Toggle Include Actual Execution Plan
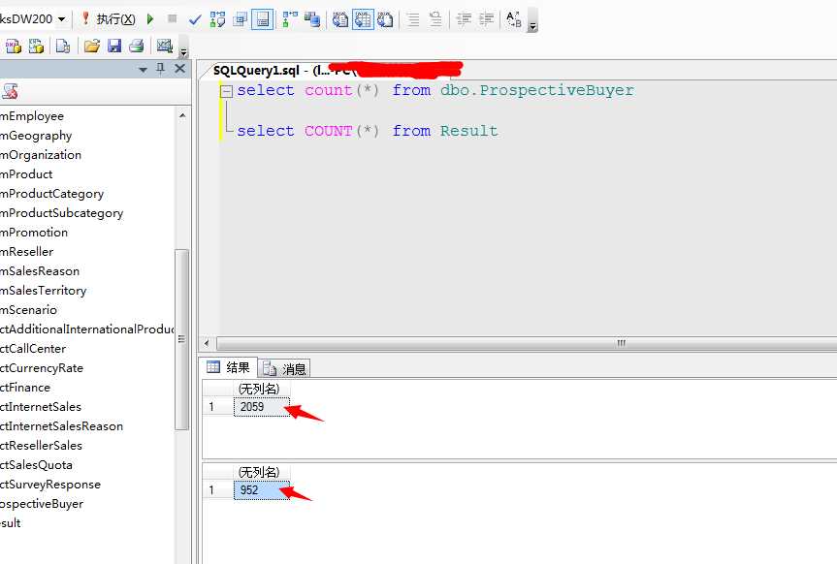 point(289,19)
